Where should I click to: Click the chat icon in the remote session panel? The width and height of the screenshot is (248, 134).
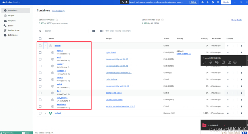(204, 62)
